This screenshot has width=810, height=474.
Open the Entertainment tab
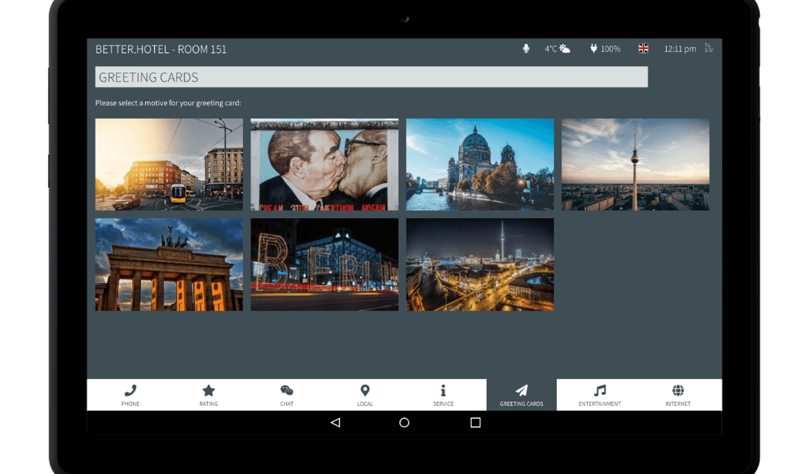[x=600, y=395]
